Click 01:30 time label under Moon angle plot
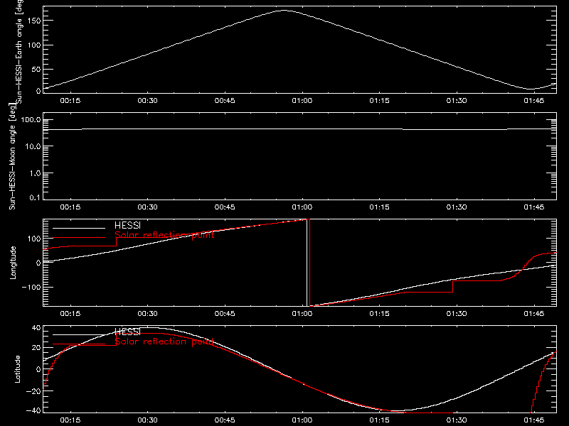The image size is (569, 426). point(457,207)
